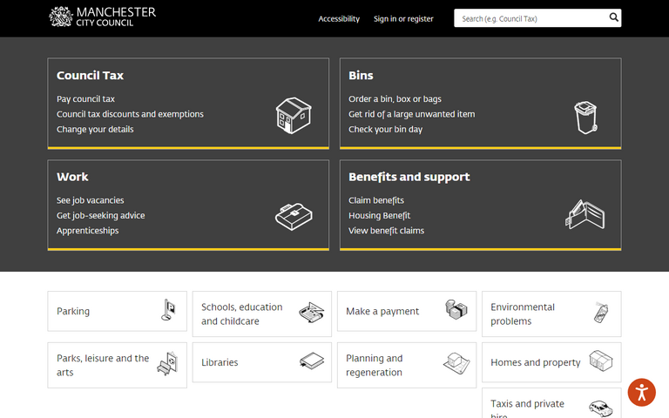
Task: Select the Housing Benefit link
Action: point(379,216)
